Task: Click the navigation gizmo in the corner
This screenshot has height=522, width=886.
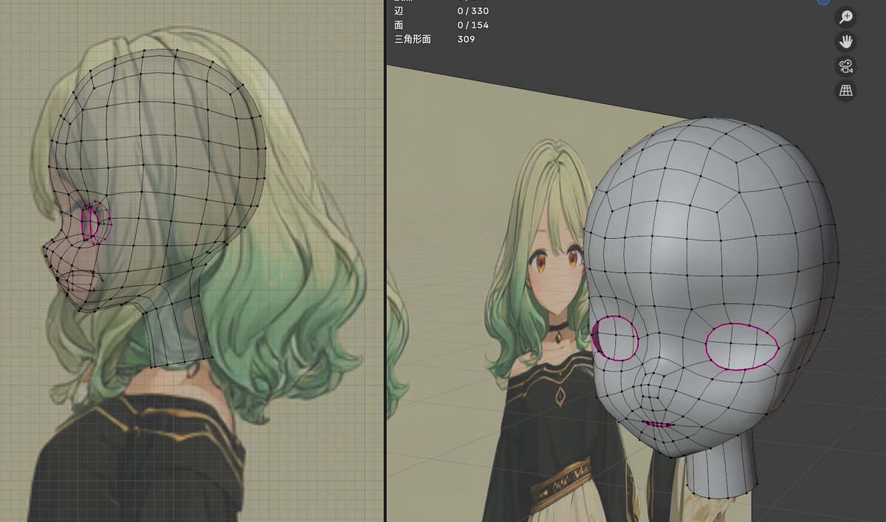Action: pos(821,4)
